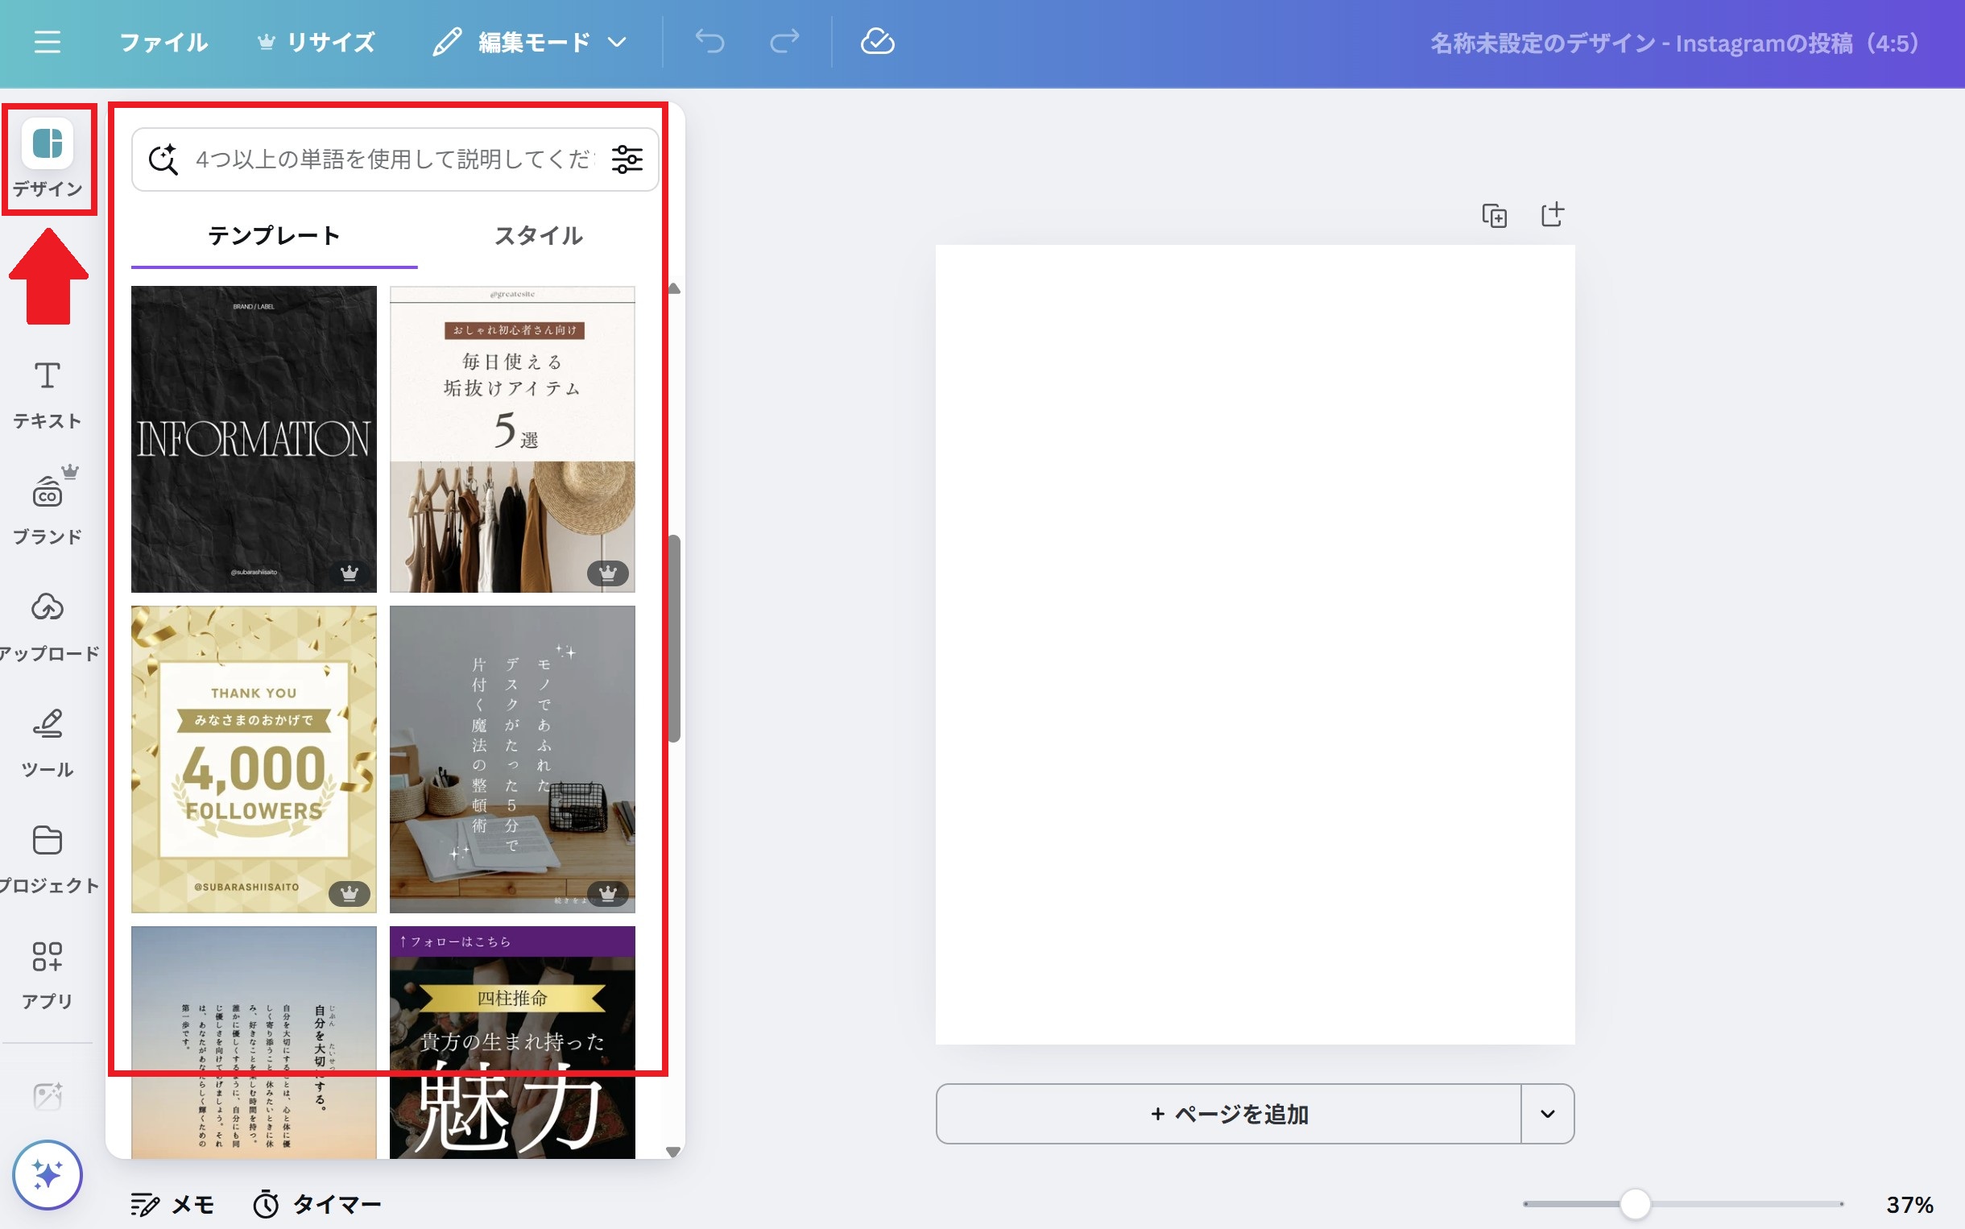Open the ブランド (Brand) sidebar panel
The image size is (1965, 1229).
[x=48, y=508]
